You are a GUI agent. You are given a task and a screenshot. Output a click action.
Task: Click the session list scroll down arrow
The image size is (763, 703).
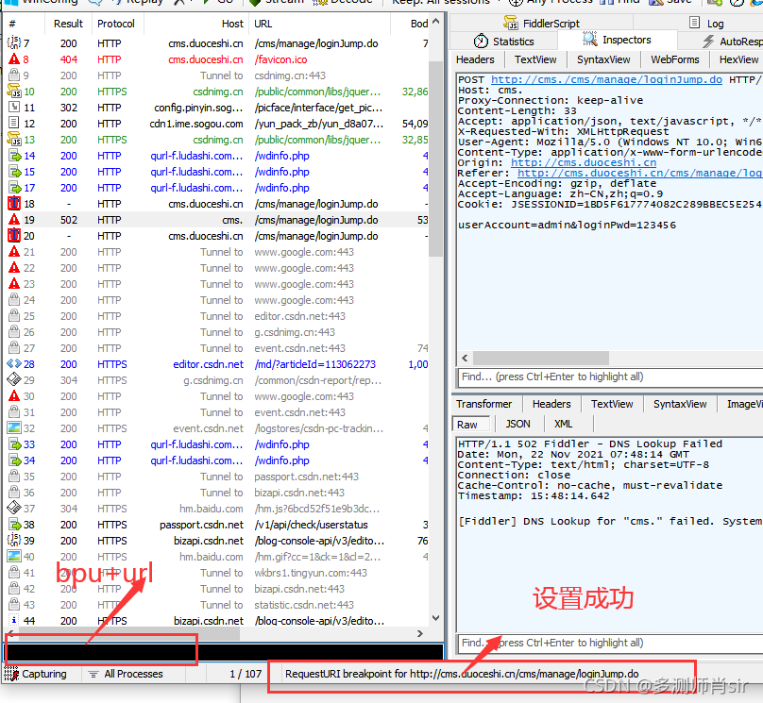[x=435, y=618]
